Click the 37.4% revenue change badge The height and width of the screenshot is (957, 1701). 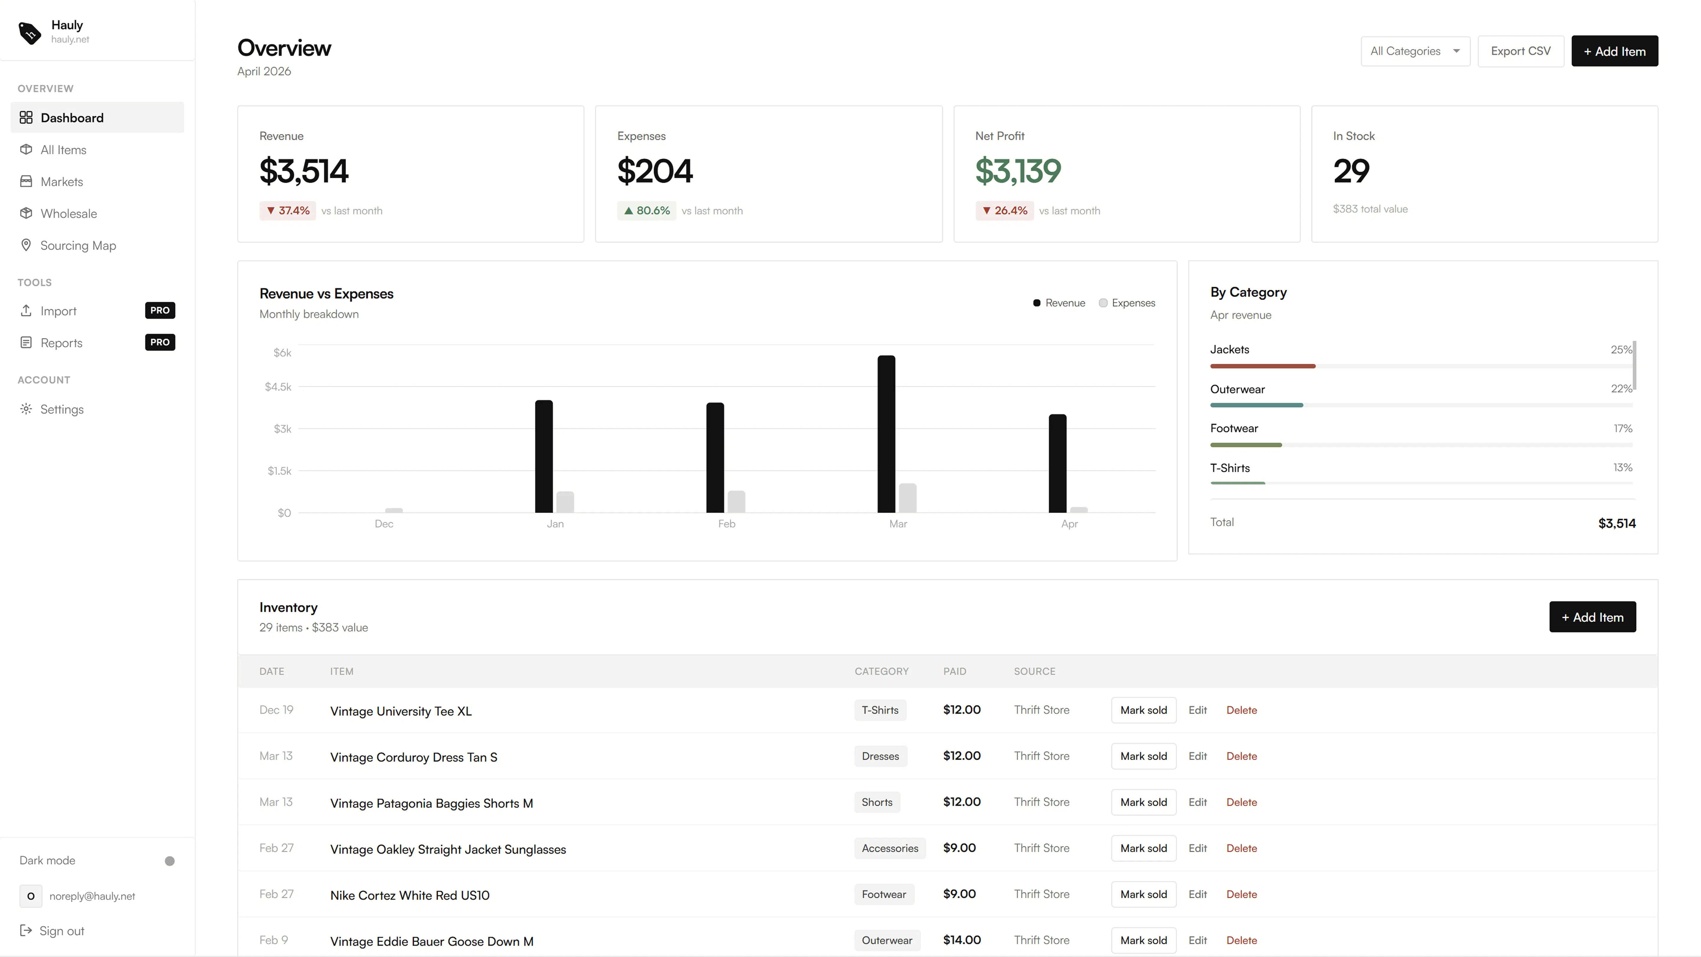click(x=287, y=211)
